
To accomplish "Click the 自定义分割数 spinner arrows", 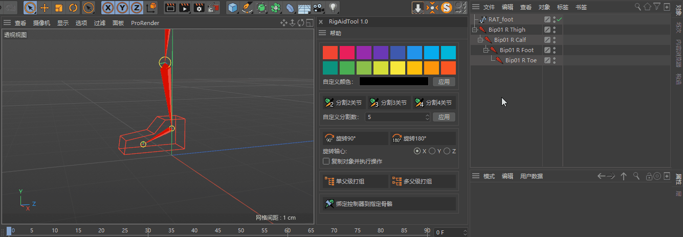I will pyautogui.click(x=427, y=117).
